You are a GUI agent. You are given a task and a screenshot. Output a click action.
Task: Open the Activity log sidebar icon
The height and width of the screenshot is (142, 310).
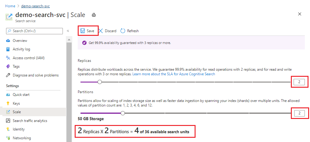click(x=8, y=49)
